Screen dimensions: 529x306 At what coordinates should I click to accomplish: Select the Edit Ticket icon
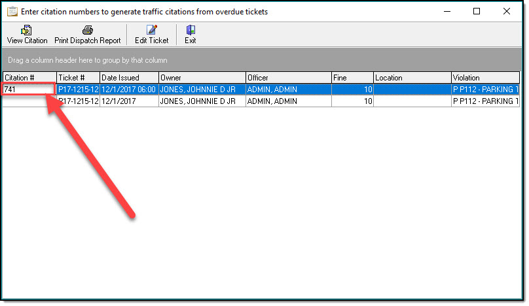(x=151, y=30)
